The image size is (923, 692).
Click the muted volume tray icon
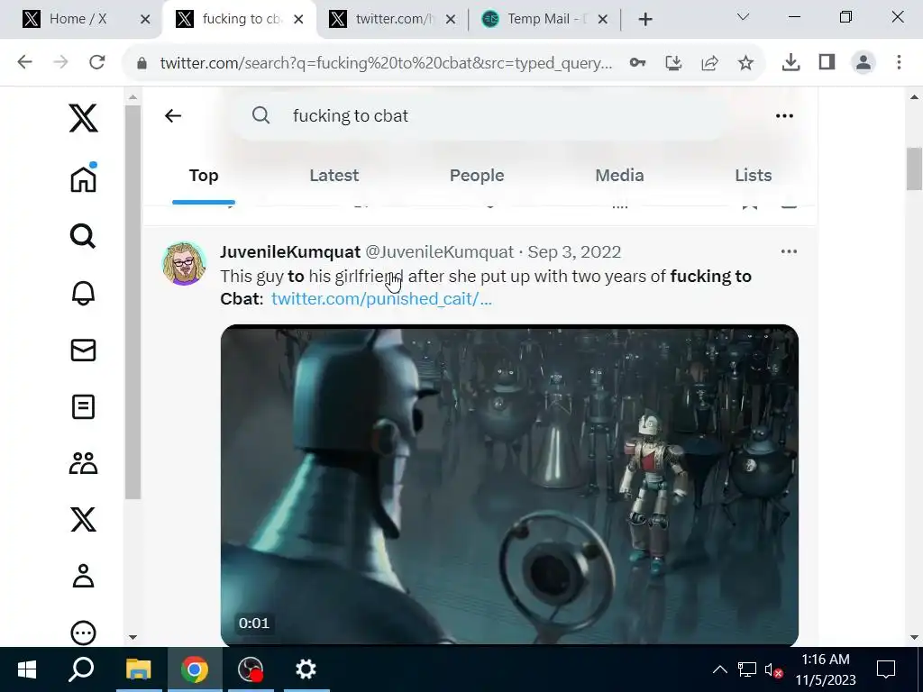[x=773, y=669]
